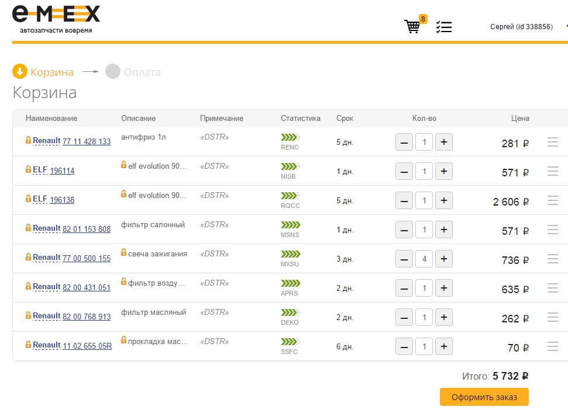Open row menu for Renault 11 02 655 05R

click(x=552, y=346)
